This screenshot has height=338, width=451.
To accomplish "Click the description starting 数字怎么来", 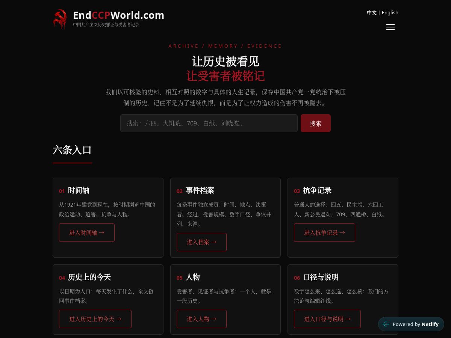I will (341, 296).
